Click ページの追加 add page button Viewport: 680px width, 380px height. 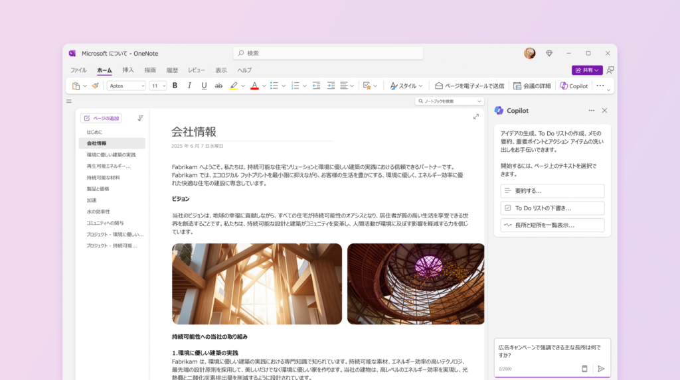101,118
